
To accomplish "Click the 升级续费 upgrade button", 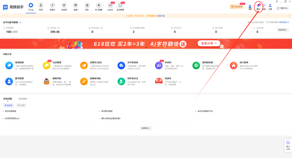I will [x=237, y=7].
